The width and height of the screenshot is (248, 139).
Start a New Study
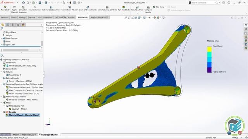[5, 8]
